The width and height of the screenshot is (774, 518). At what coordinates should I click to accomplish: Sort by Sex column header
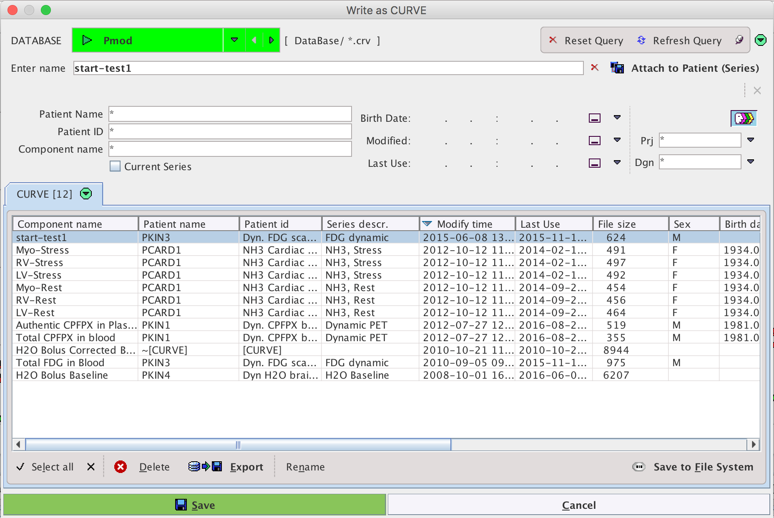click(x=694, y=224)
